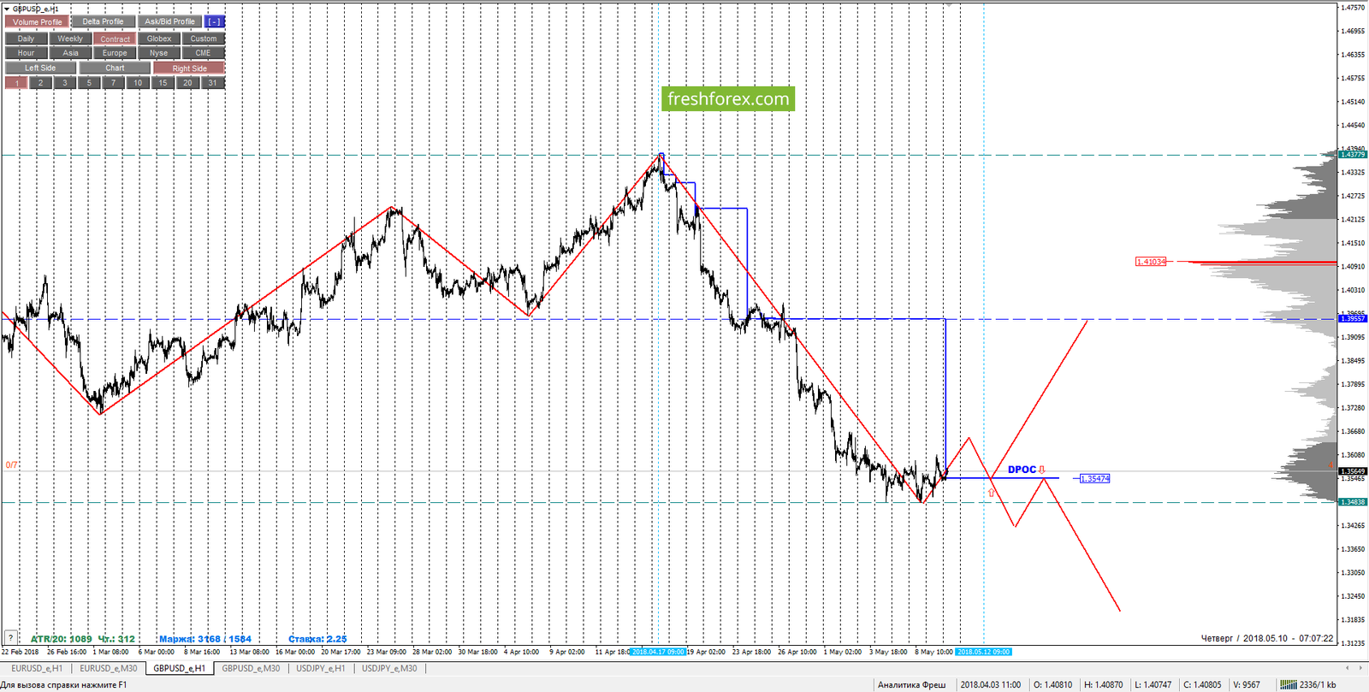Select the CME session button

point(204,53)
